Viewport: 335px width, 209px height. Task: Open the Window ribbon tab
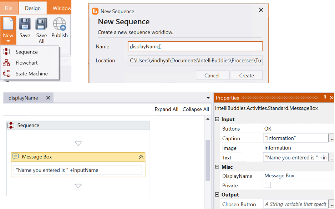(x=62, y=8)
